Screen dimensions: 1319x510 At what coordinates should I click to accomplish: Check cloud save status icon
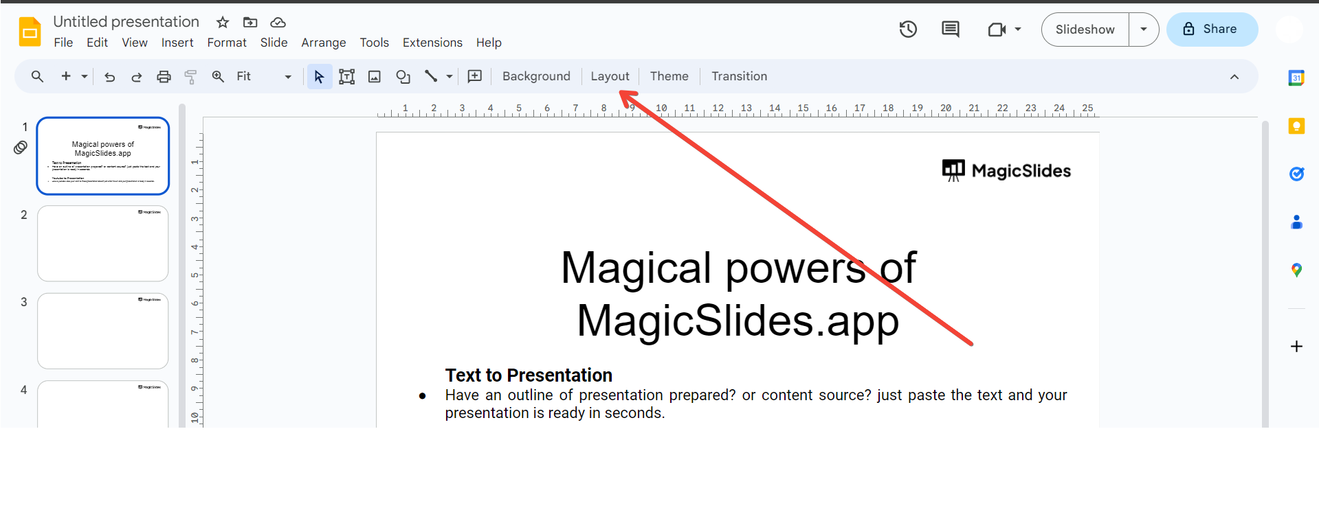coord(278,23)
